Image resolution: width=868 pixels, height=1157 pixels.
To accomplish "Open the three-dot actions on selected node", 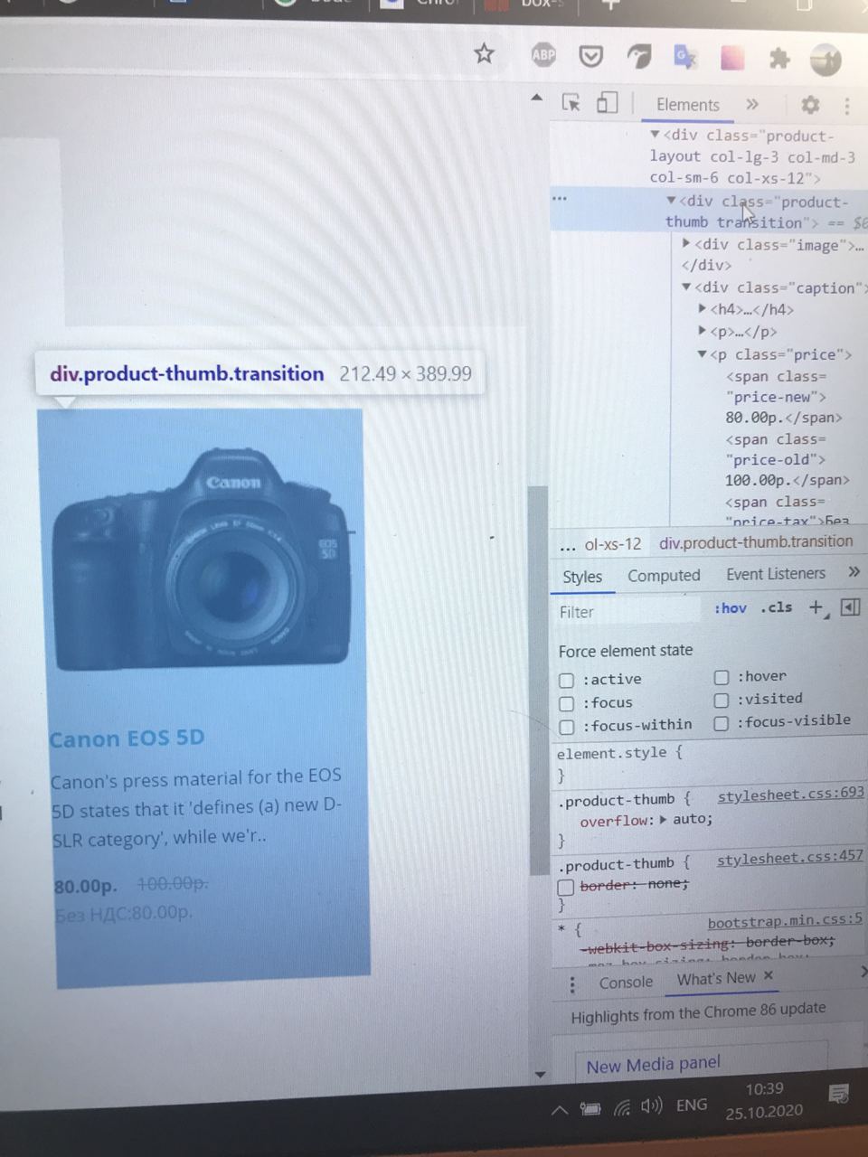I will [560, 198].
